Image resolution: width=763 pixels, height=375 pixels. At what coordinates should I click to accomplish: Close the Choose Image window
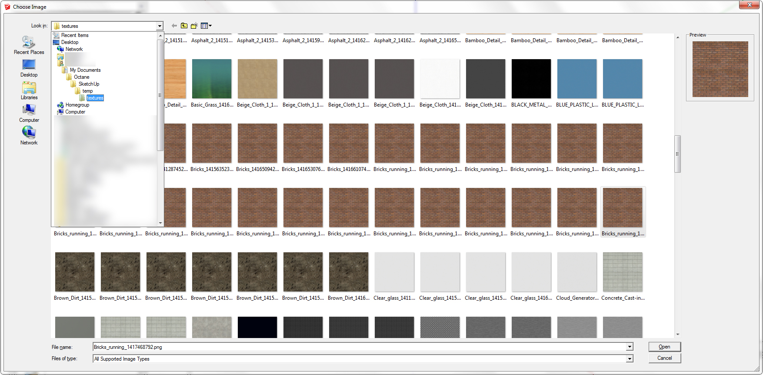750,5
